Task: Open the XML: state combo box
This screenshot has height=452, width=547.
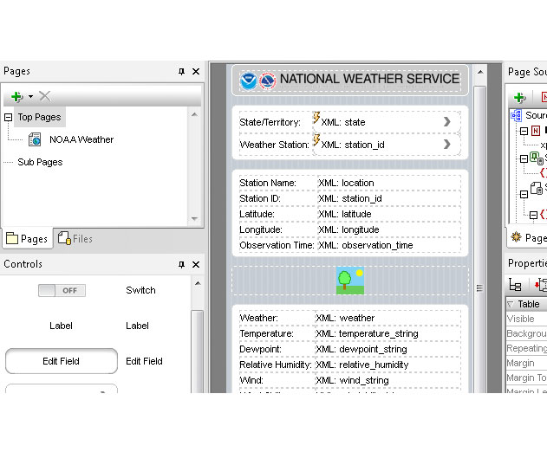Action: point(386,122)
